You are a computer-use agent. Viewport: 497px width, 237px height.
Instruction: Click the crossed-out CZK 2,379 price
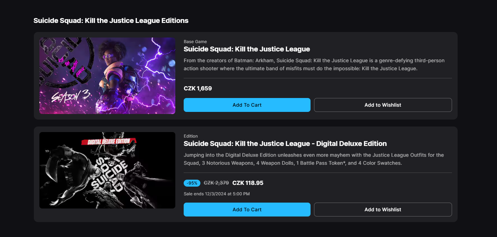click(216, 183)
